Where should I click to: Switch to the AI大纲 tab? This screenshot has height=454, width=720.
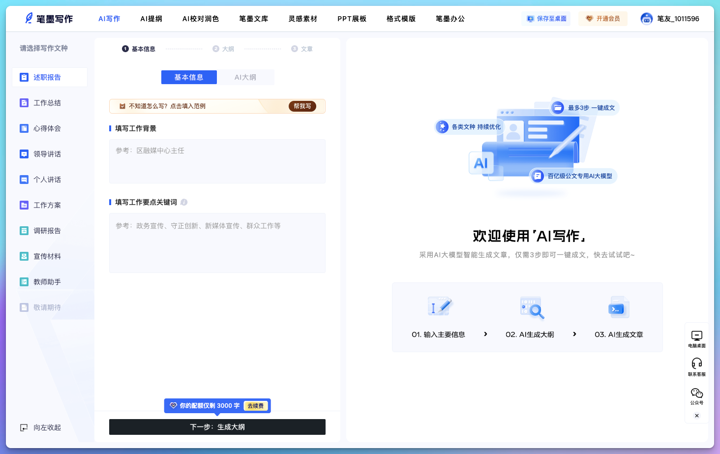(x=245, y=77)
